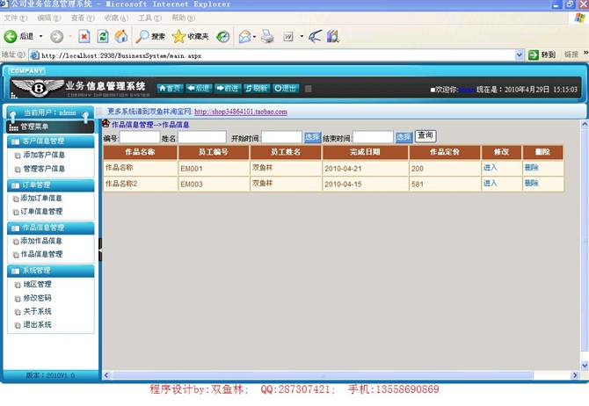Click the IE Forward arrow button
This screenshot has width=589, height=406.
coord(57,36)
